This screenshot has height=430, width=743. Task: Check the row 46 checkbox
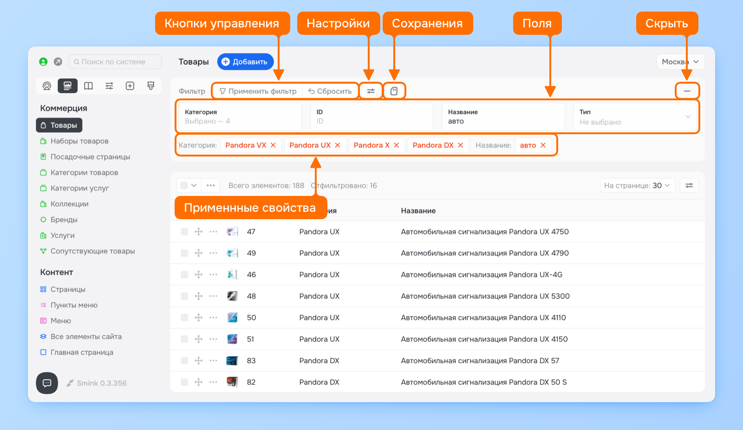tap(184, 274)
